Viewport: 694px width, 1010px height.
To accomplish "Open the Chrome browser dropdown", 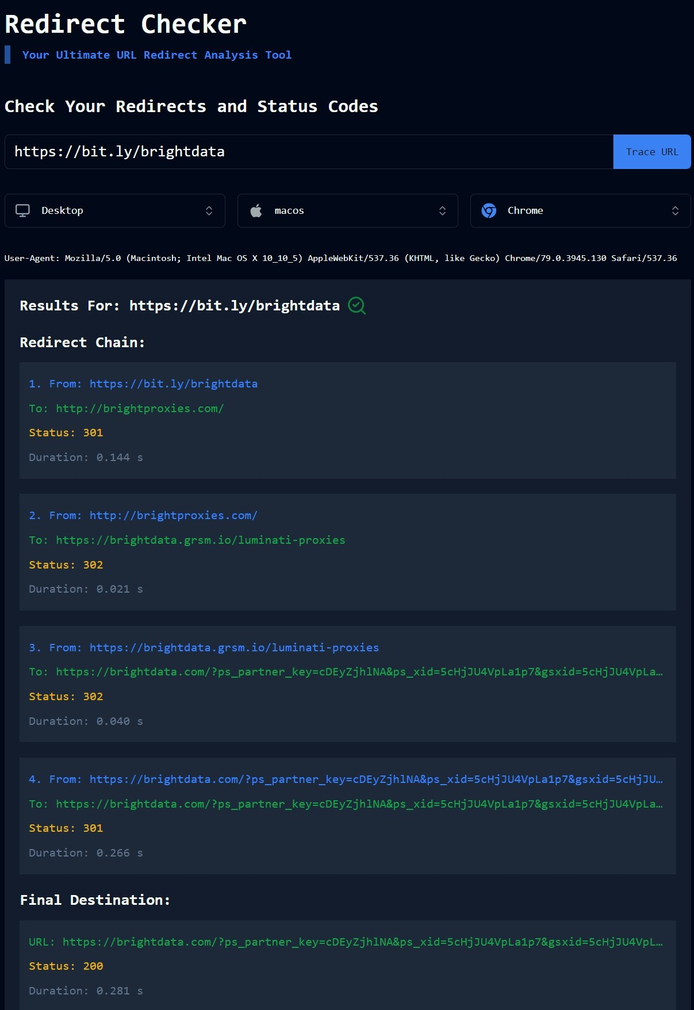I will tap(581, 210).
